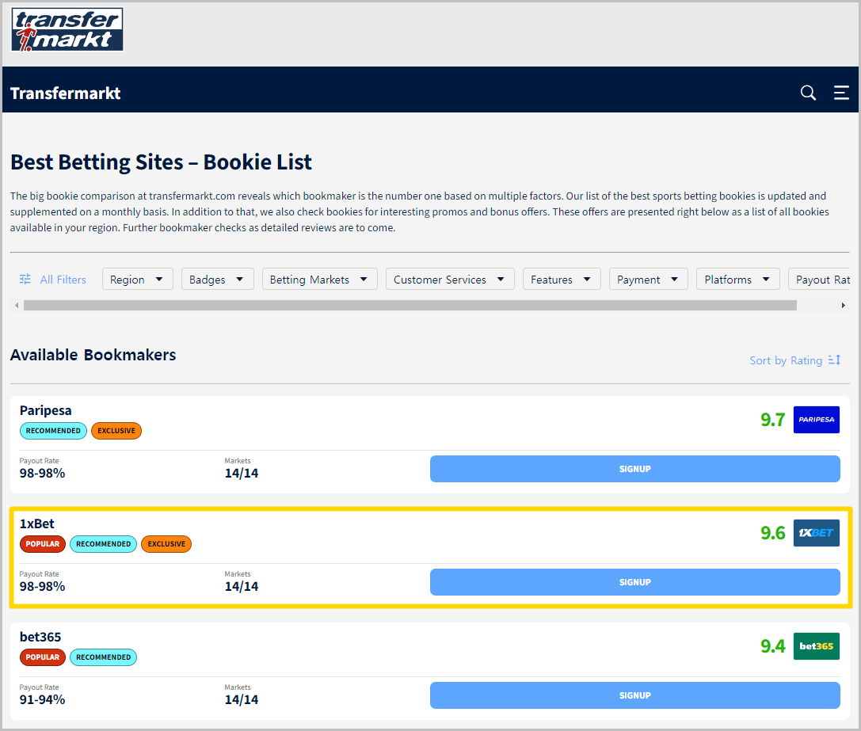Click Sort by Rating link
Screen dimensions: 861x731
[795, 360]
